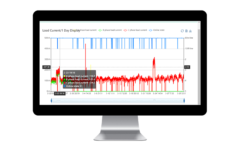Click the refresh chart icon

click(182, 31)
